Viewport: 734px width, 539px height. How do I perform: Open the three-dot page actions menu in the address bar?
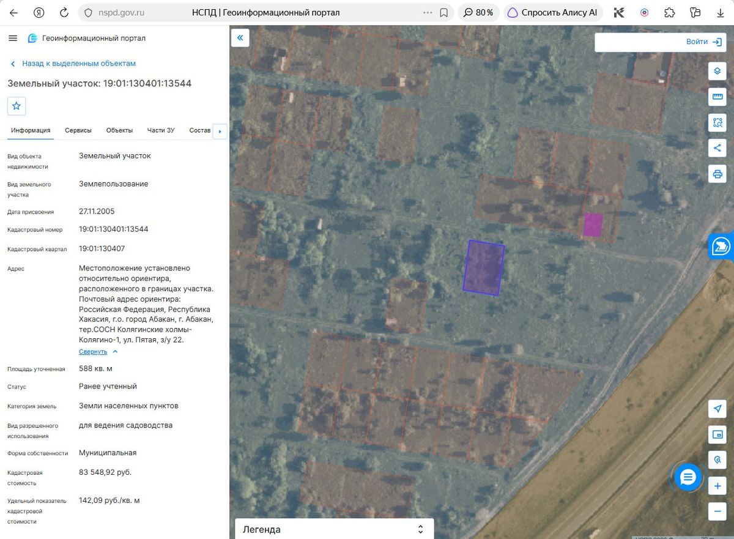click(x=428, y=12)
